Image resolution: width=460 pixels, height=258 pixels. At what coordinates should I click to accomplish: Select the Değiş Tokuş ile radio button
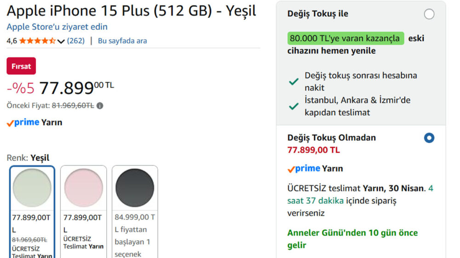coord(429,14)
